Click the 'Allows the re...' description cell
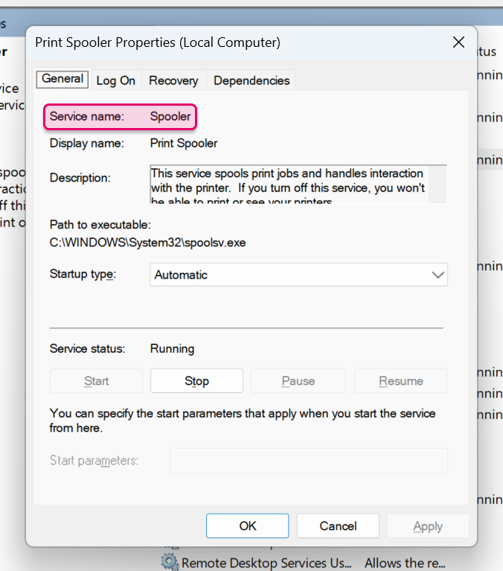The height and width of the screenshot is (571, 503). click(405, 563)
